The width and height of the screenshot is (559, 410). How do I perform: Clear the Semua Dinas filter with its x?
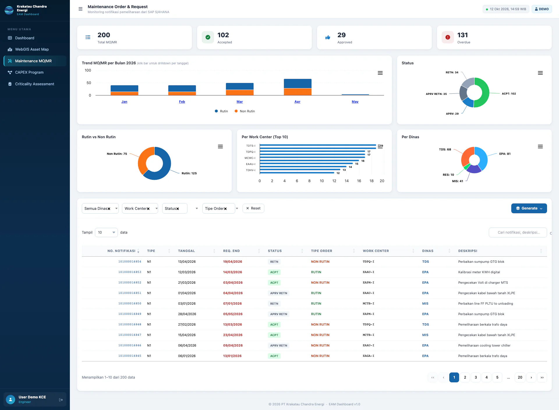click(x=109, y=209)
